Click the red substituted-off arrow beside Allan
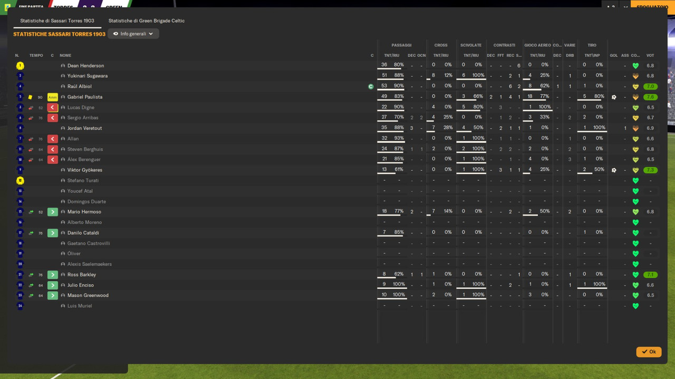 (x=53, y=139)
